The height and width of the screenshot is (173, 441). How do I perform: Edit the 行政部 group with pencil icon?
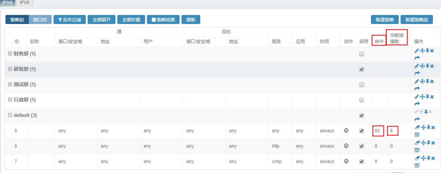pos(416,97)
